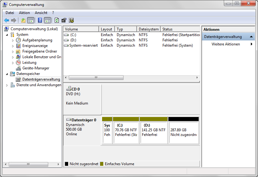The width and height of the screenshot is (258, 177).
Task: Select the (C:) 70.76 GB partition block
Action: tap(126, 130)
